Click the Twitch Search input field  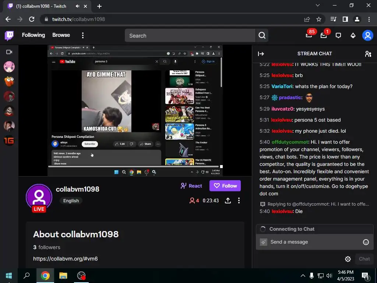[x=190, y=36]
